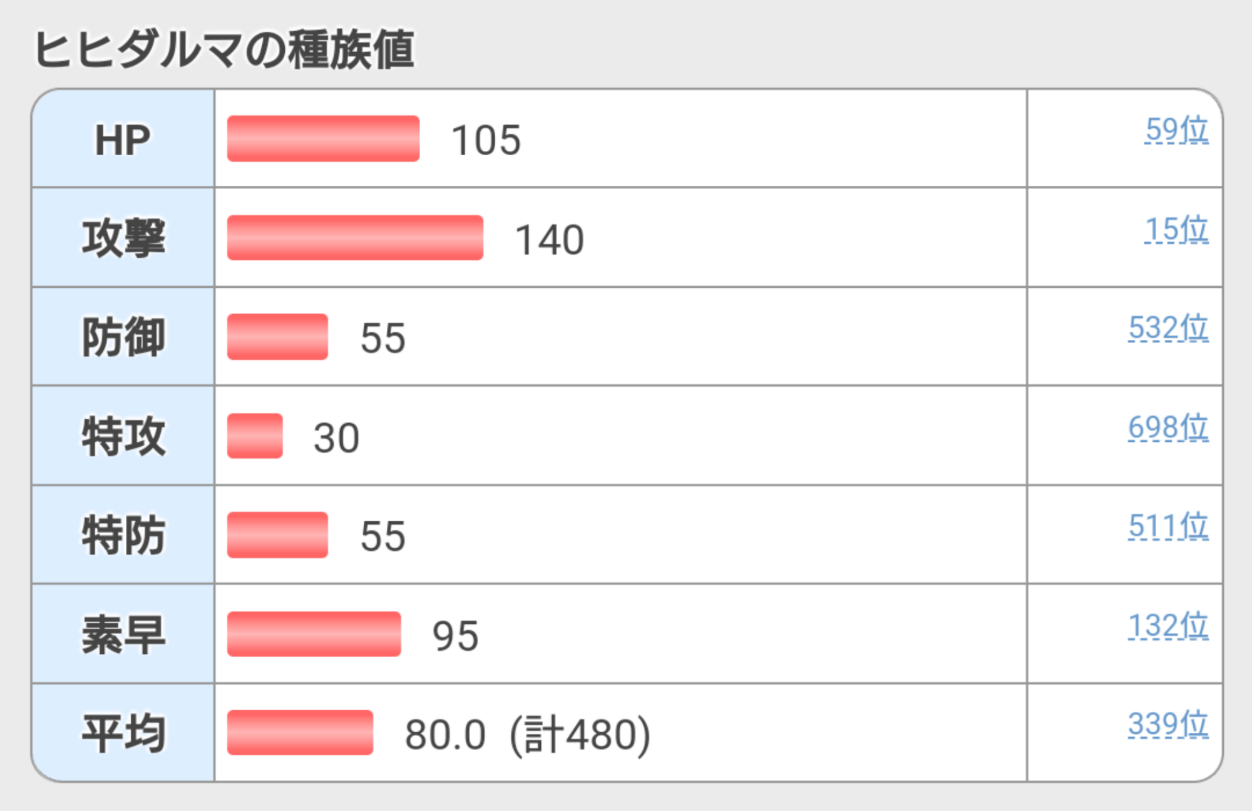Select the 攻撃 row header cell

(x=123, y=237)
